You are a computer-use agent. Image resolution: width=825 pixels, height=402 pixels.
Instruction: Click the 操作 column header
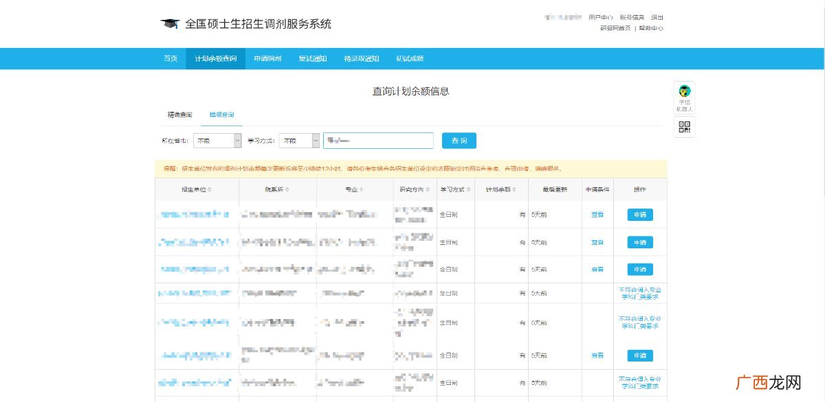click(x=640, y=189)
